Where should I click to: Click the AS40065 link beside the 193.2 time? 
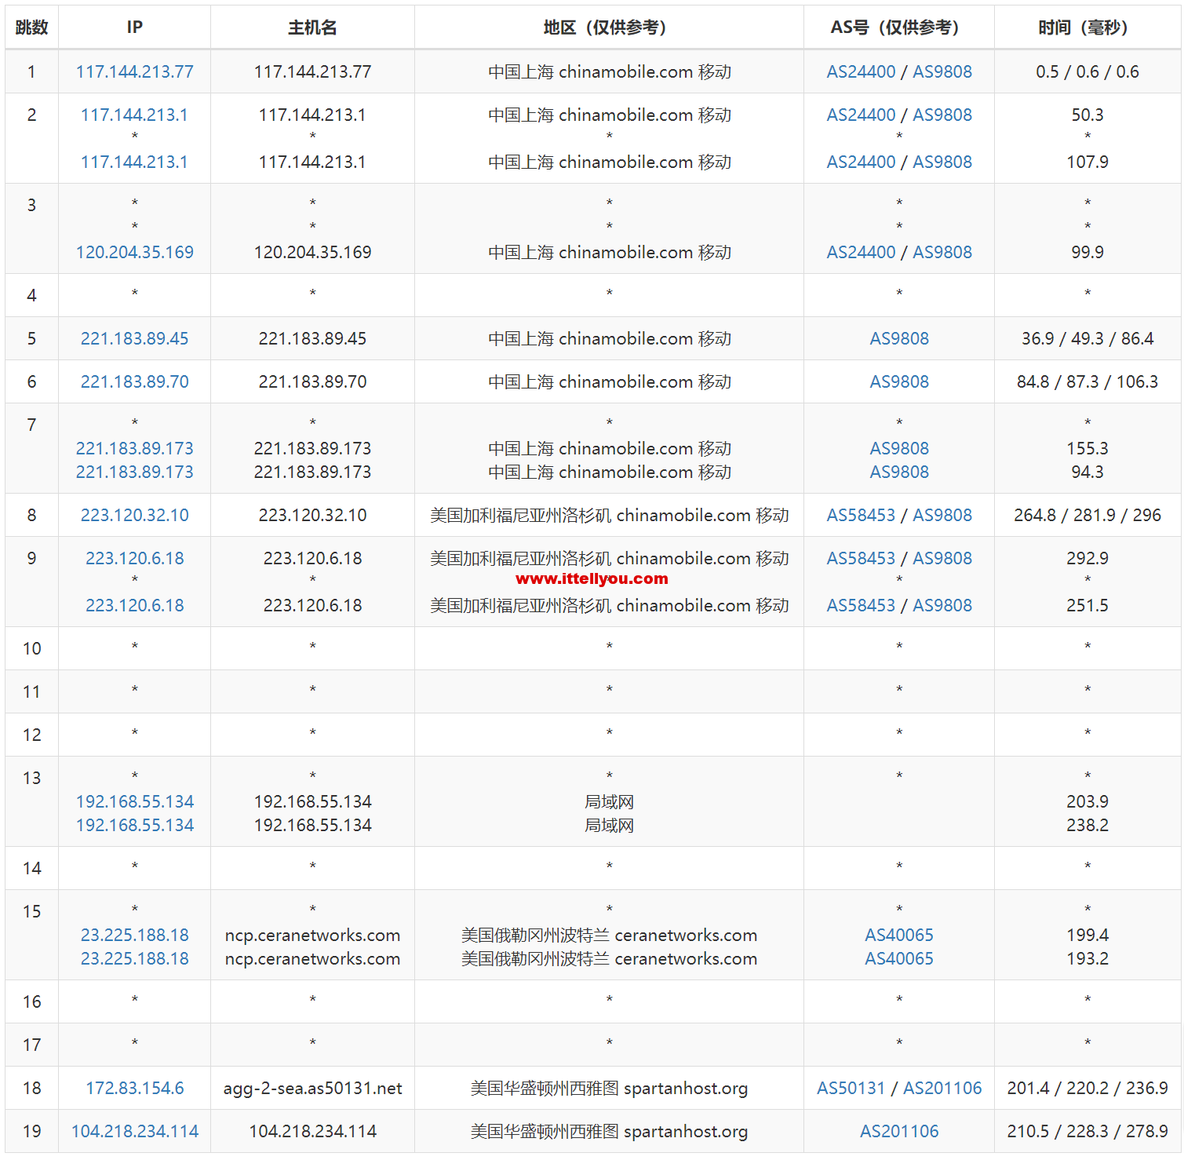click(x=899, y=958)
